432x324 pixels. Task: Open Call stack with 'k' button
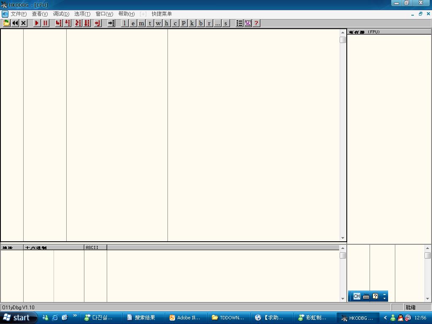pyautogui.click(x=192, y=23)
